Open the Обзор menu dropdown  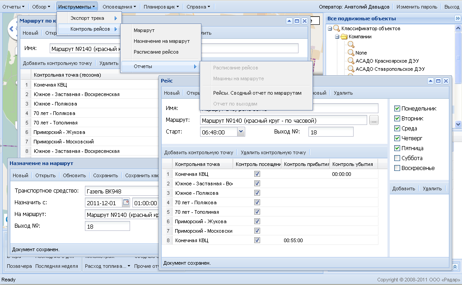(41, 7)
